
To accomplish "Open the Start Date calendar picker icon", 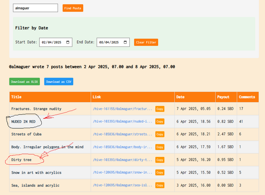I will tap(68, 42).
